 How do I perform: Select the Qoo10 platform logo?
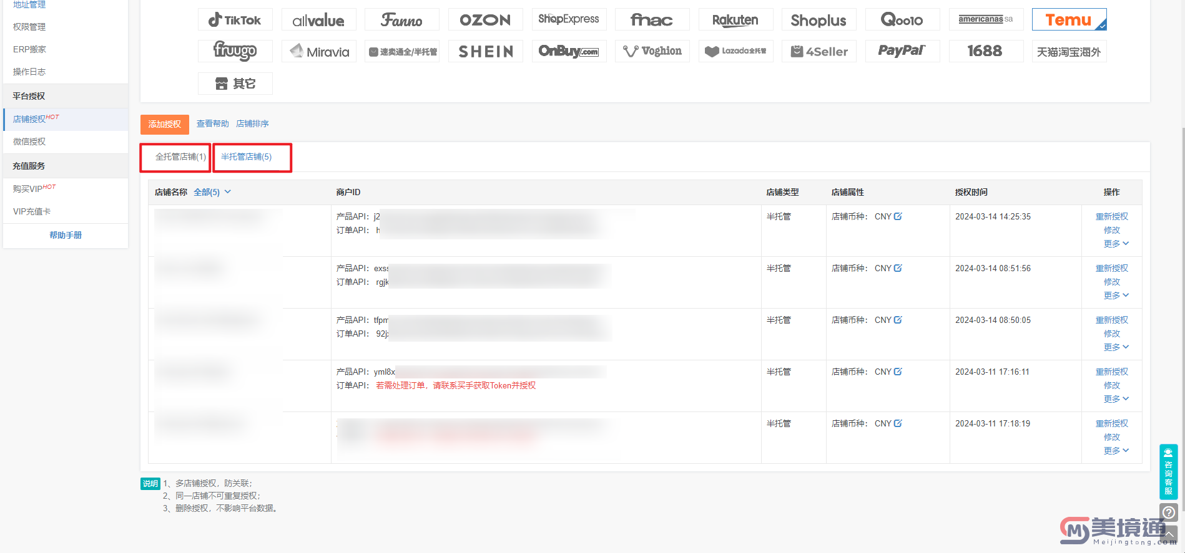(x=902, y=20)
